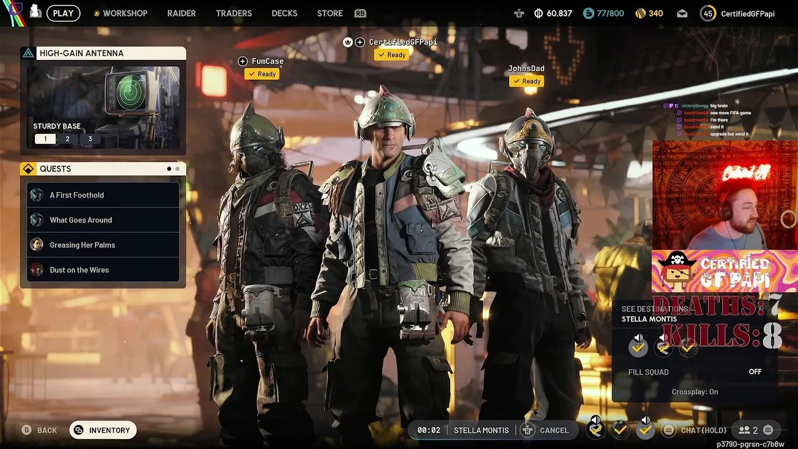The image size is (798, 449).
Task: Switch to the RAIDER tab
Action: point(181,13)
